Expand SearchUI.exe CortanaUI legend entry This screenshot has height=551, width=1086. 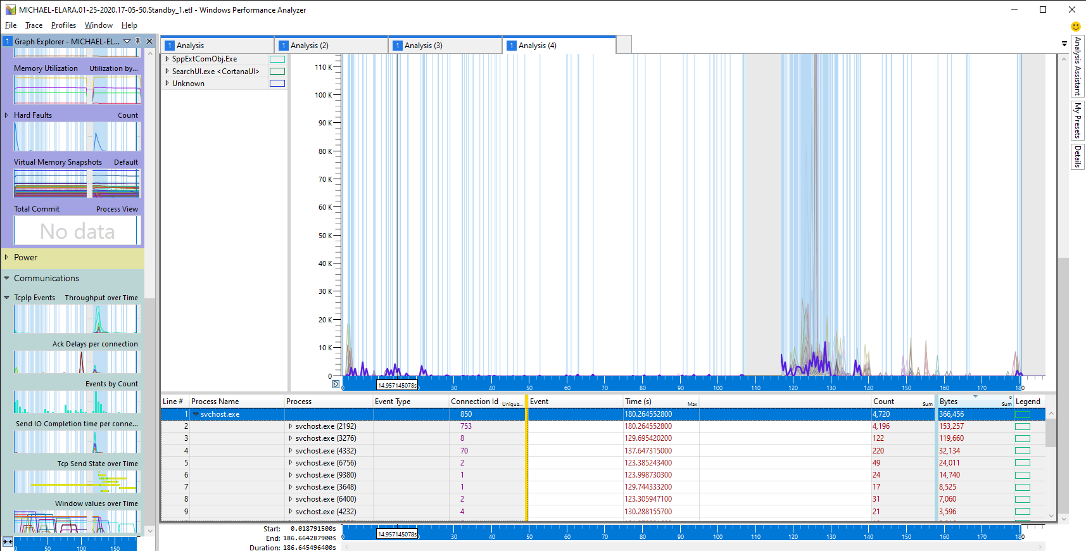167,71
